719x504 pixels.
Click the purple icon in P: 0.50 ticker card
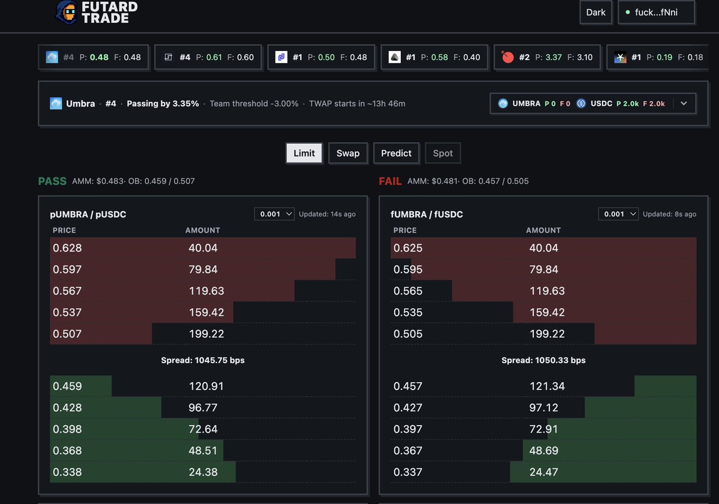click(282, 58)
